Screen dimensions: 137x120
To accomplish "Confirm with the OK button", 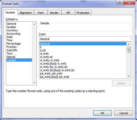I will point(102,113).
